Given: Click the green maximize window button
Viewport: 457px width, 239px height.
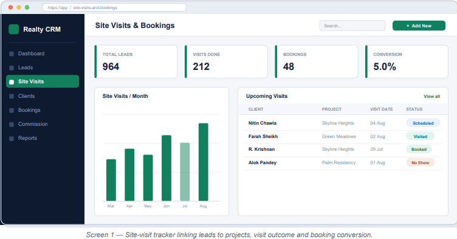Looking at the screenshot, I should tap(27, 7).
